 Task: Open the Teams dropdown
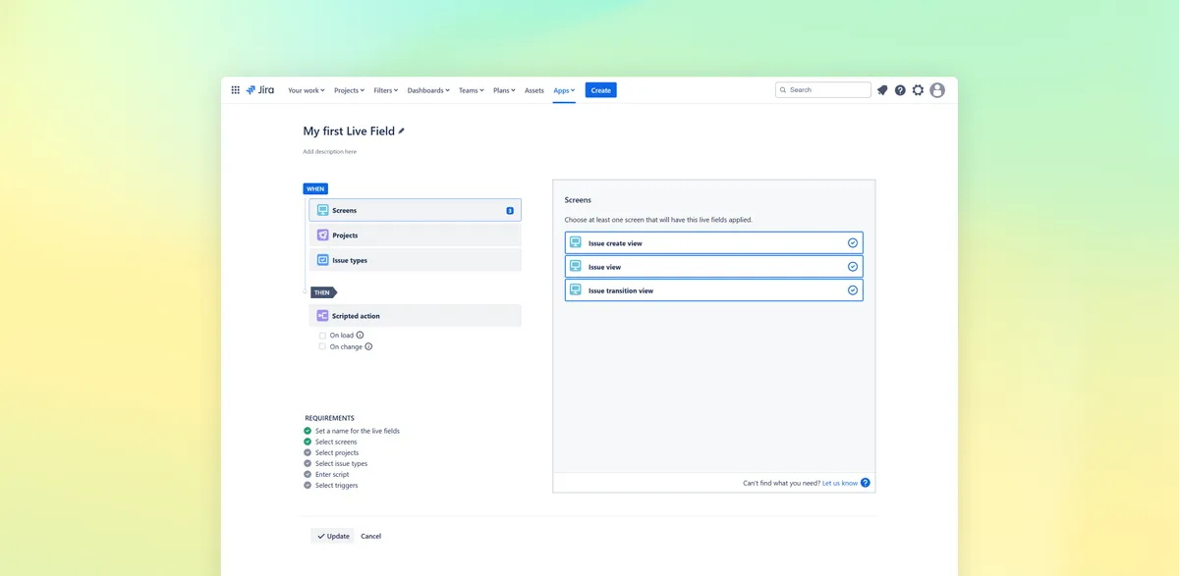(472, 90)
